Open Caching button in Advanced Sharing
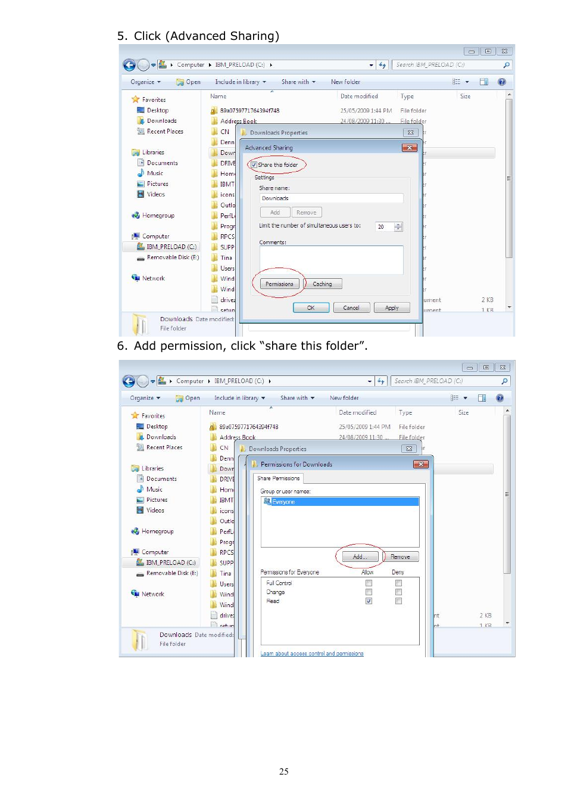Image resolution: width=568 pixels, height=805 pixels. click(x=322, y=284)
